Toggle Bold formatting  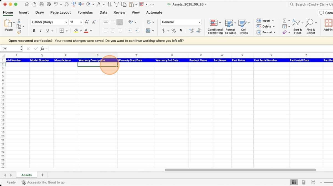pyautogui.click(x=34, y=31)
